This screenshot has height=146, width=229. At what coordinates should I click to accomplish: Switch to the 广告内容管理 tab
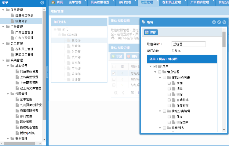pos(200,2)
